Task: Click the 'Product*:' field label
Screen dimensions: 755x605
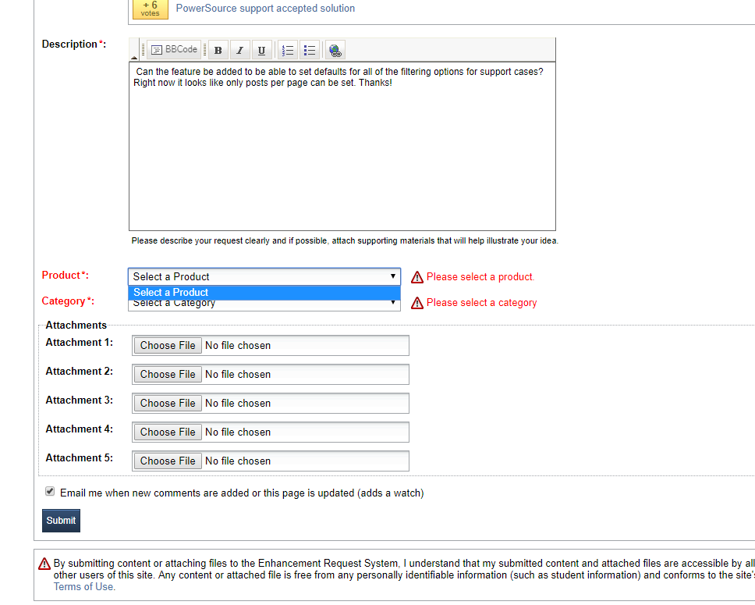Action: click(x=65, y=276)
